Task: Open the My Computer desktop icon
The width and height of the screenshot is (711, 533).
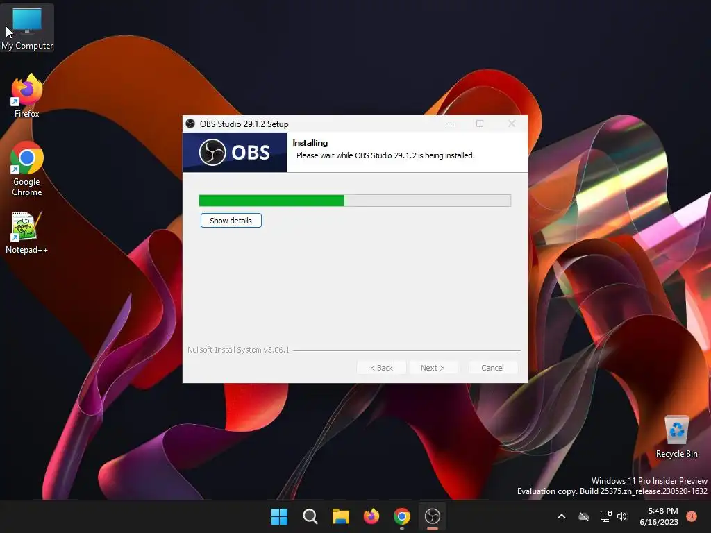Action: click(27, 28)
